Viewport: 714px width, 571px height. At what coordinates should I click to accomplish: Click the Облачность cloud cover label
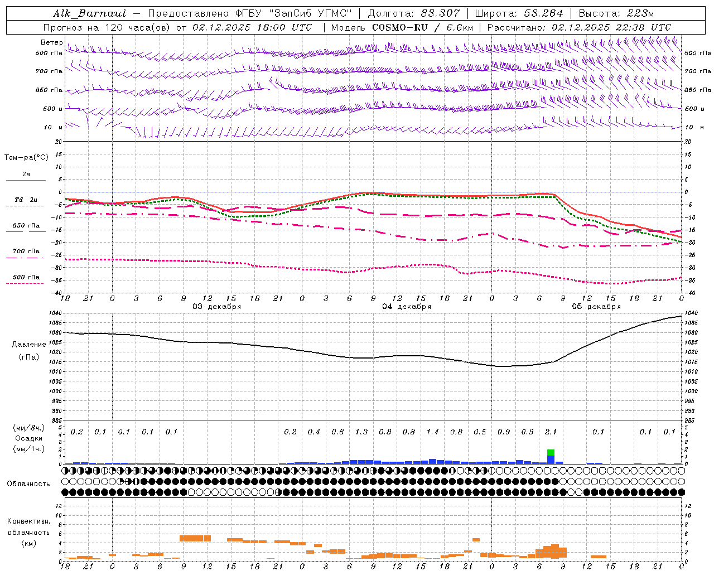click(x=28, y=483)
